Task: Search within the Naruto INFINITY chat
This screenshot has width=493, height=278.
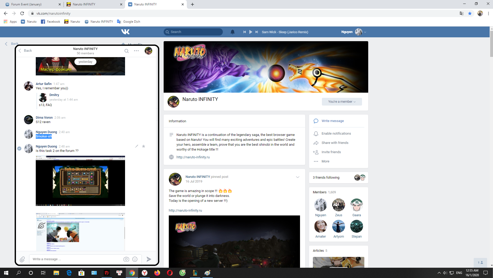Action: [127, 51]
